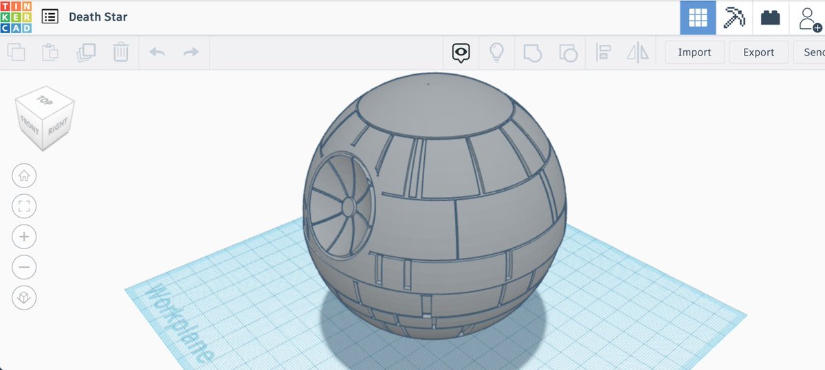Zoom out with the minus button

[x=24, y=267]
